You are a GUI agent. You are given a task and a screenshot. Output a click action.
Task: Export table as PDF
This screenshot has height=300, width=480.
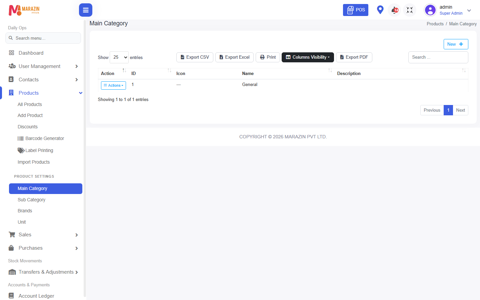354,57
